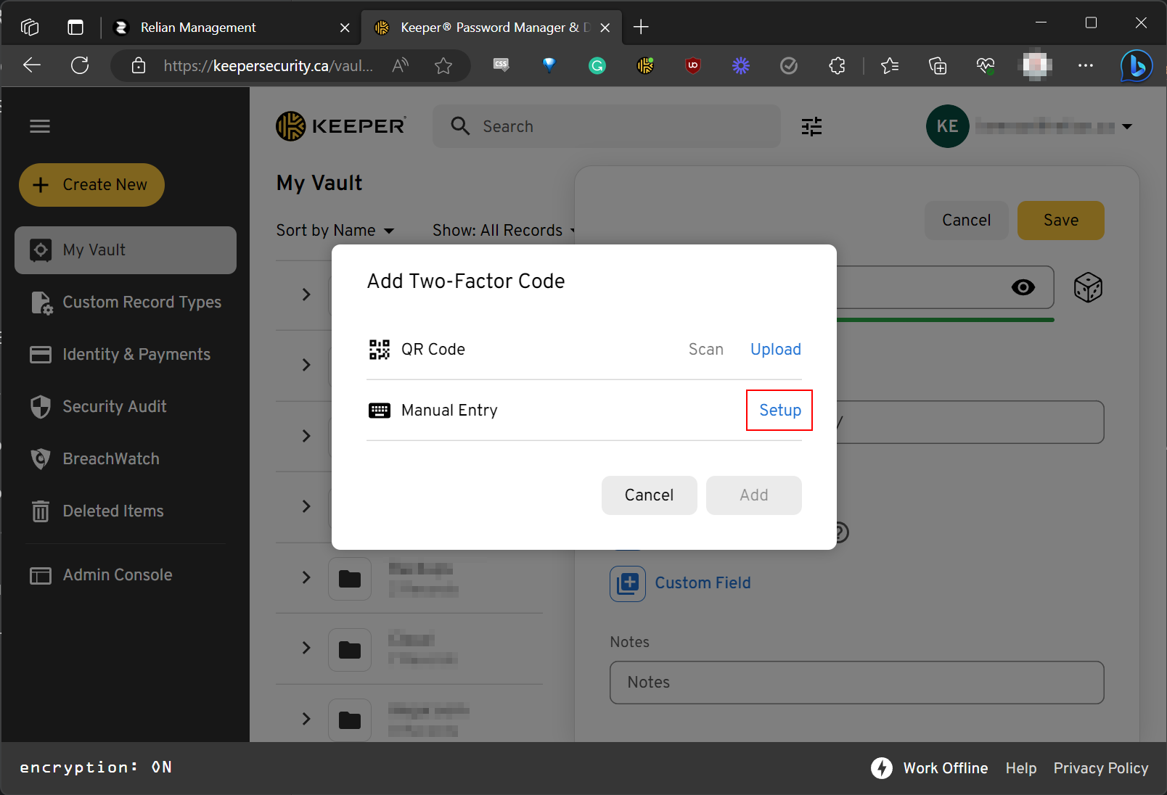Expand the sixth folder row chevron
The width and height of the screenshot is (1167, 795).
[306, 648]
